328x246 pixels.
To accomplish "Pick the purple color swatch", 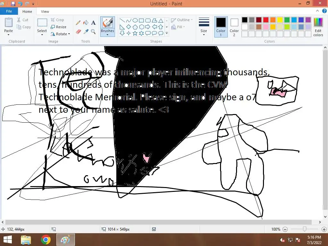I will (308, 20).
